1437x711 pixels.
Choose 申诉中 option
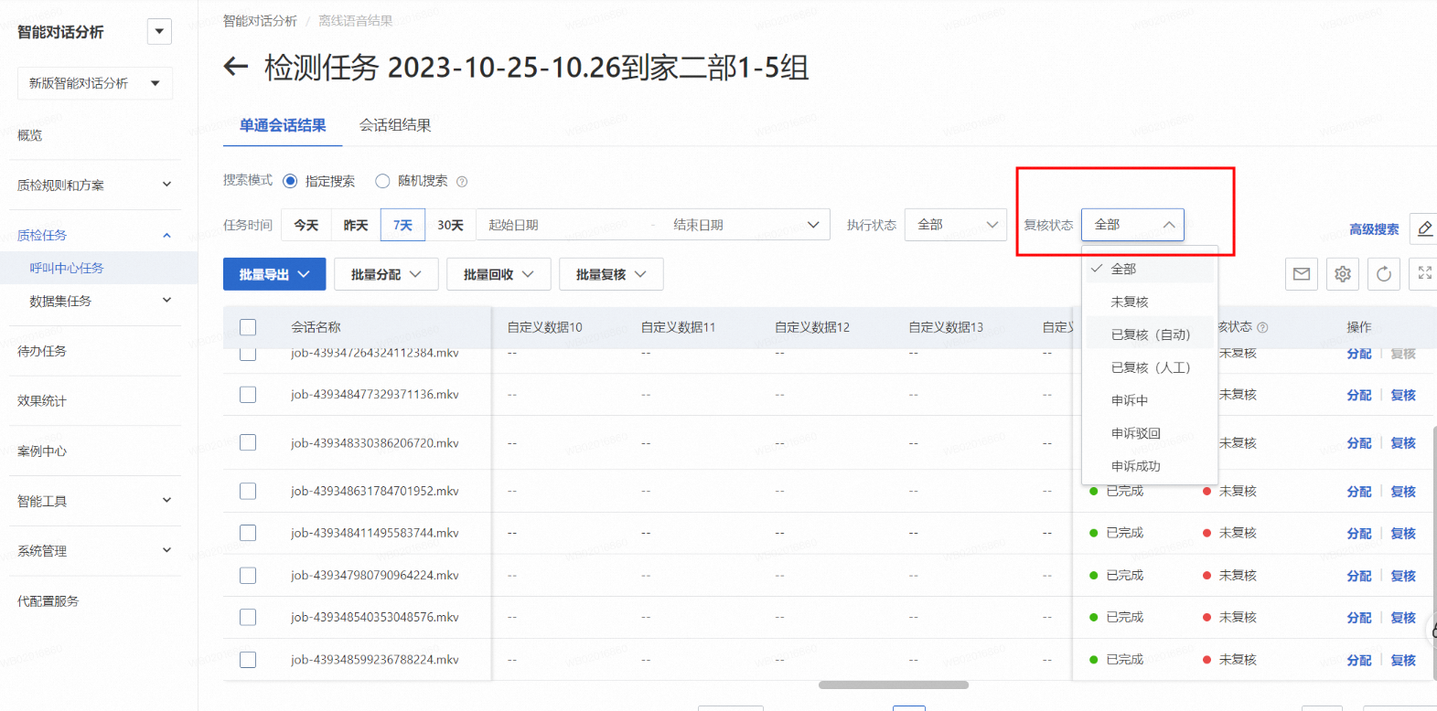pyautogui.click(x=1149, y=400)
